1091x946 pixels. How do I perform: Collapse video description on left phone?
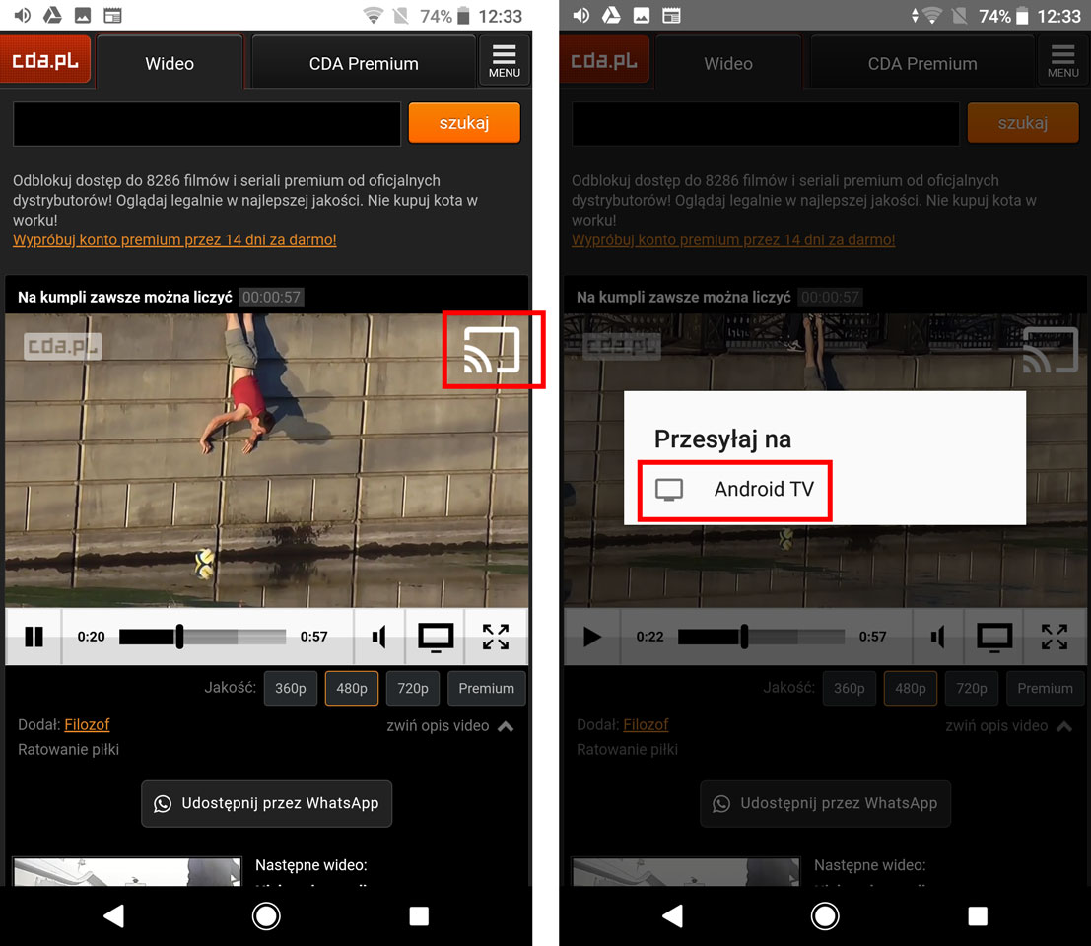click(x=449, y=726)
